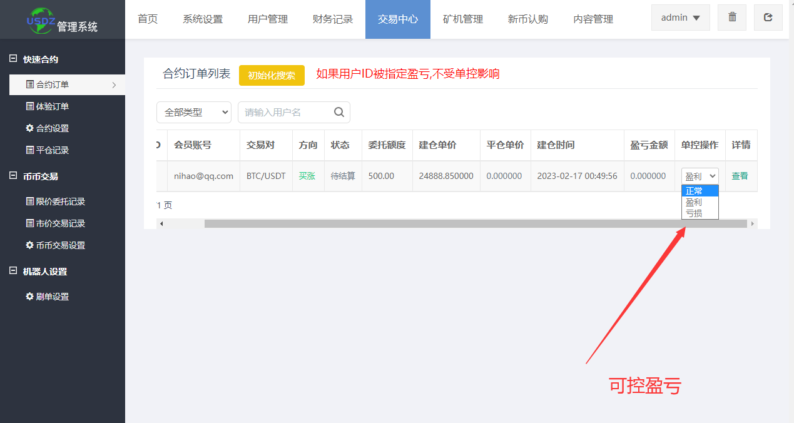Image resolution: width=794 pixels, height=423 pixels.
Task: Open the 全部类型 filter dropdown
Action: [194, 112]
